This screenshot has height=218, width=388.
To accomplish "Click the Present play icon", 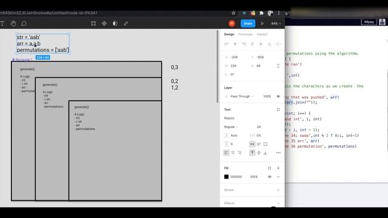I will (262, 24).
